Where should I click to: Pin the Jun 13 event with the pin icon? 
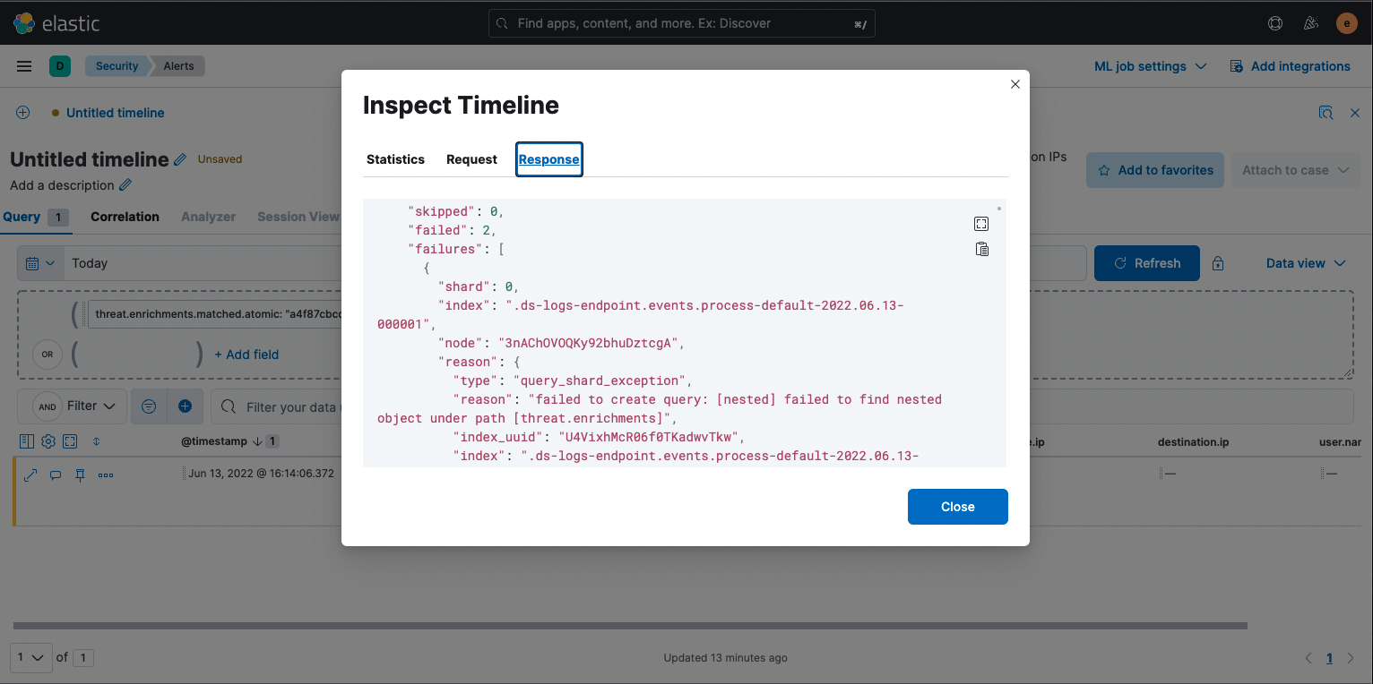pyautogui.click(x=79, y=475)
